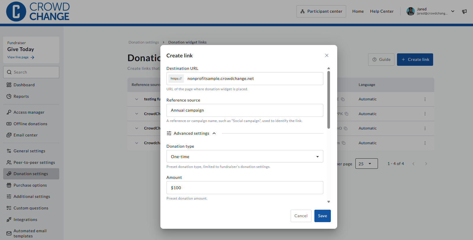Change rows per page dropdown showing 25

tap(366, 164)
